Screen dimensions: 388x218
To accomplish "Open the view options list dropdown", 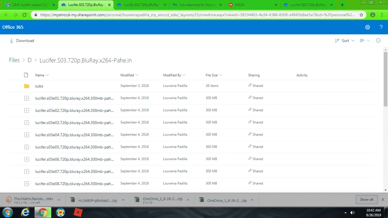I will pyautogui.click(x=365, y=41).
